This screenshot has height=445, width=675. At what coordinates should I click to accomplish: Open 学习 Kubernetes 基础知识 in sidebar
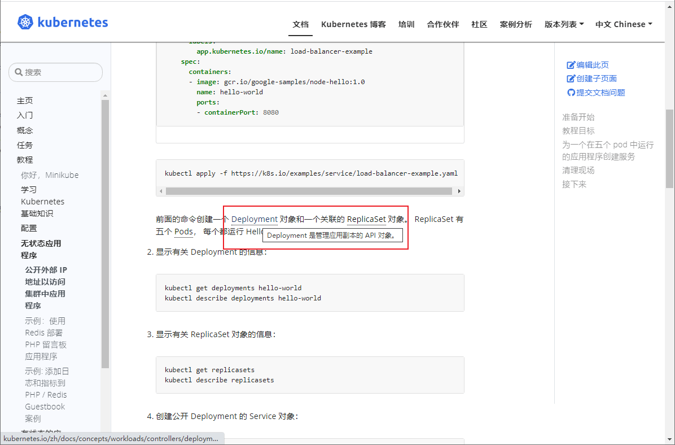[x=42, y=202]
